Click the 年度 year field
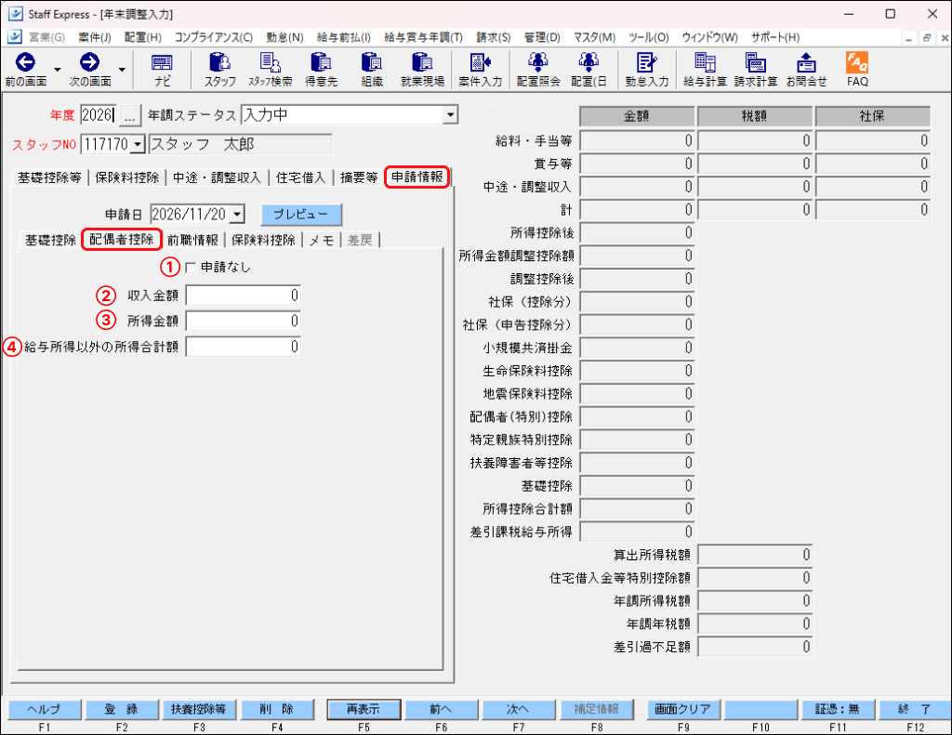The image size is (952, 735). tap(99, 114)
